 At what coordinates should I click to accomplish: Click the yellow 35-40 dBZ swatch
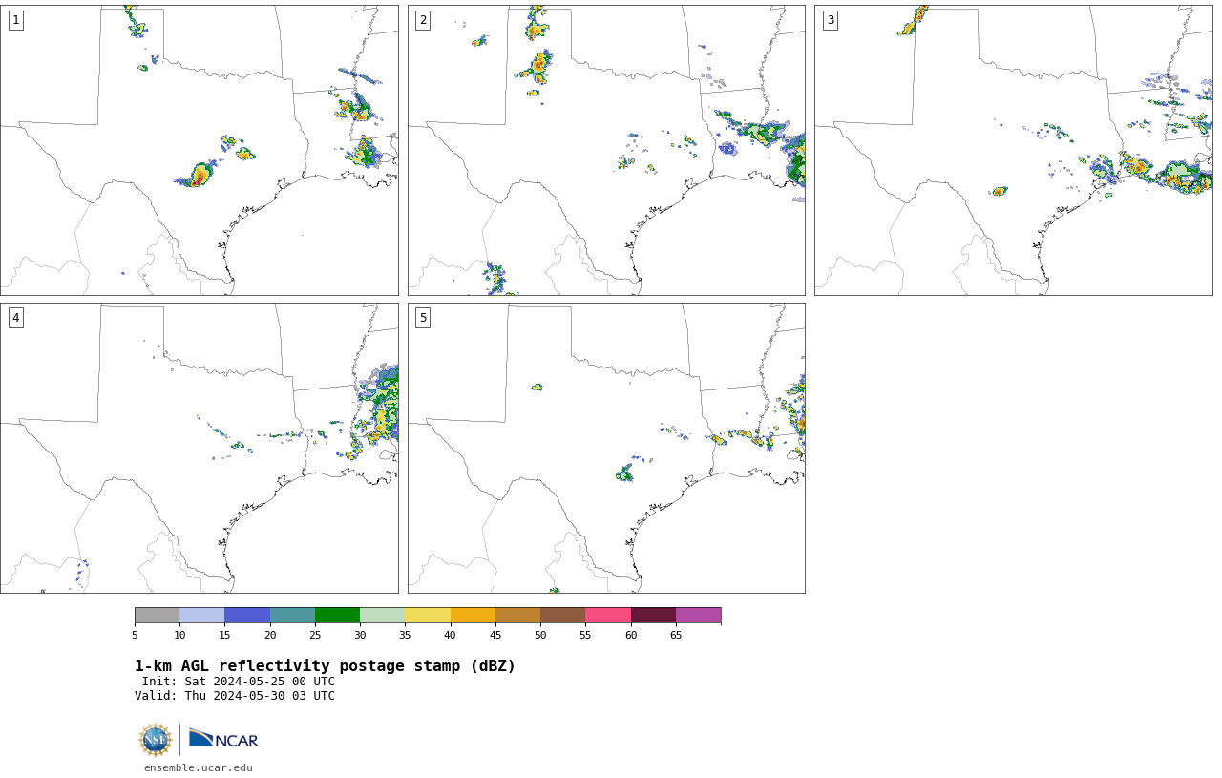[428, 615]
